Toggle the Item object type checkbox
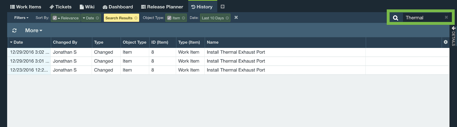The image size is (457, 127). click(169, 18)
